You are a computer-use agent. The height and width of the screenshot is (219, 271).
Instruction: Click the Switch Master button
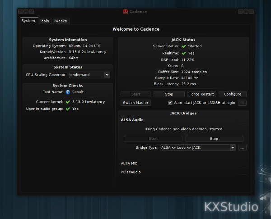135,103
